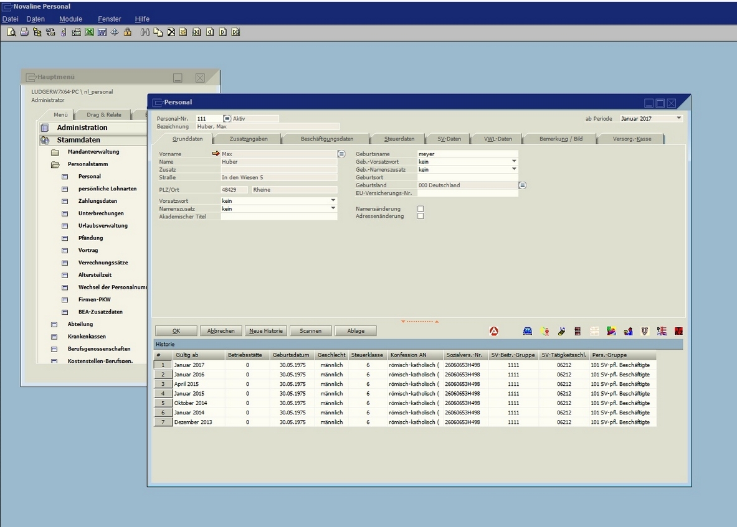737x527 pixels.
Task: Click the blue car Firmen-PKW icon
Action: 528,331
